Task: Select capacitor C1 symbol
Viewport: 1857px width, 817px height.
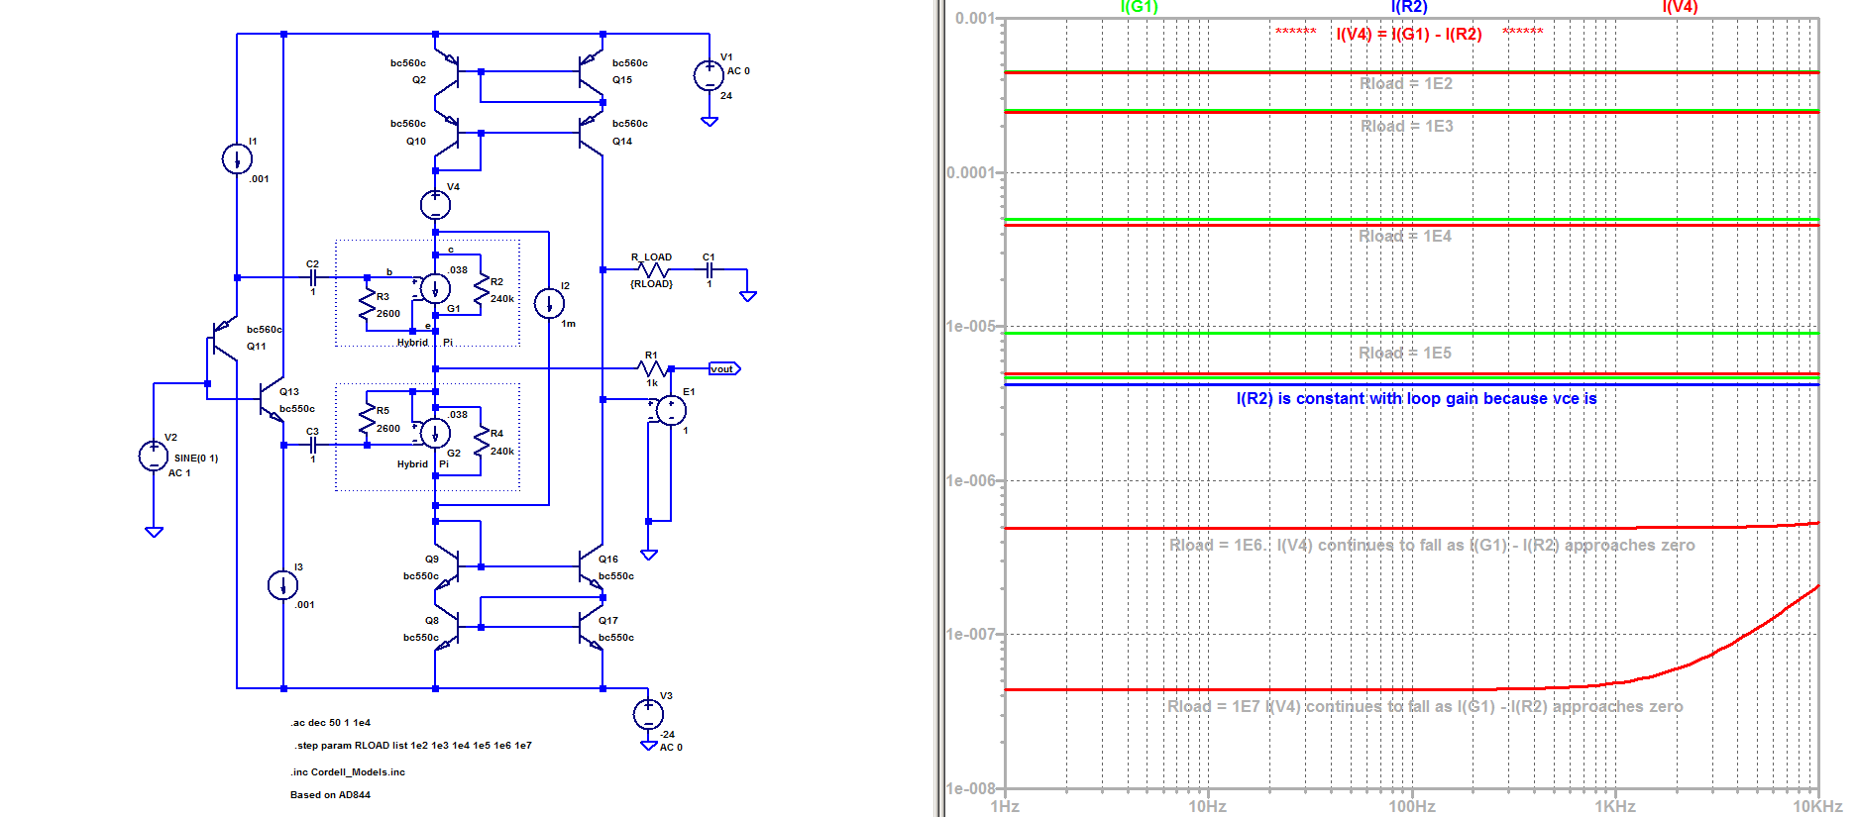Action: [x=710, y=269]
